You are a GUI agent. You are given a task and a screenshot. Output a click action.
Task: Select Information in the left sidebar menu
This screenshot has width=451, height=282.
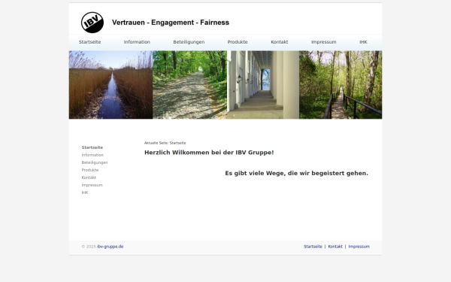[92, 155]
